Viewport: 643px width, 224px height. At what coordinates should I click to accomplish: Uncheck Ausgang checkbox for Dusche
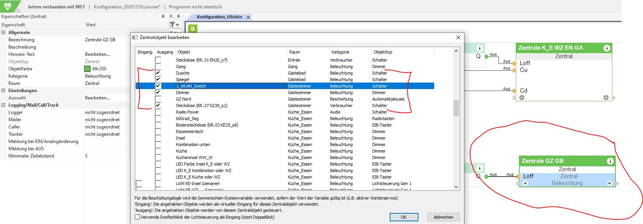click(x=158, y=73)
